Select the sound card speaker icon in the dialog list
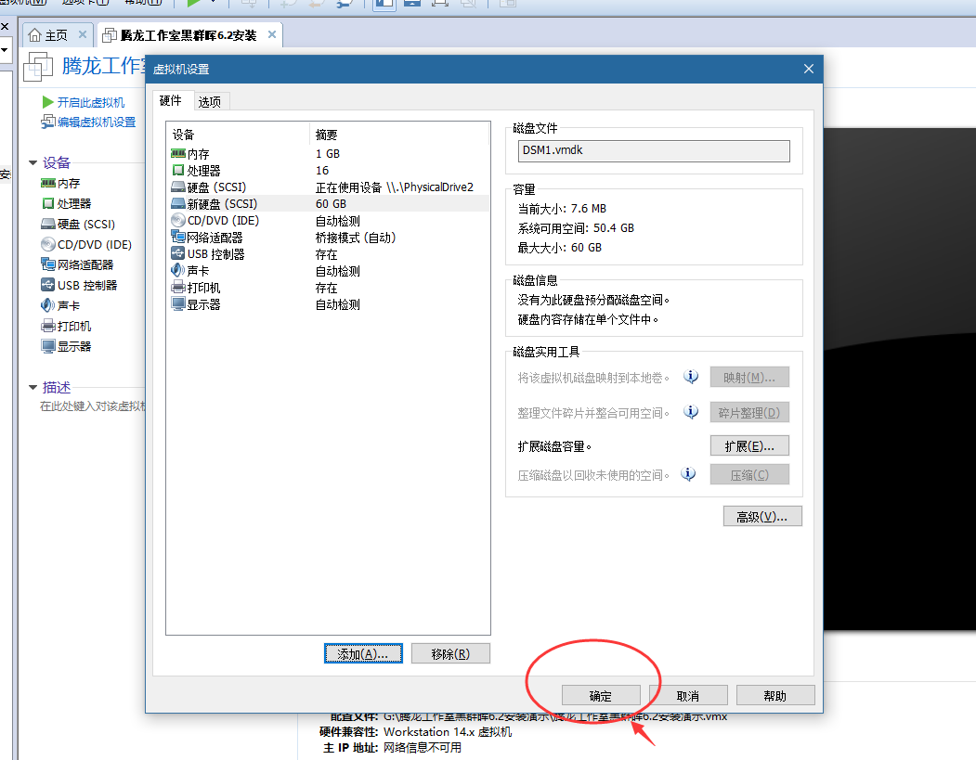The width and height of the screenshot is (976, 760). [x=178, y=271]
